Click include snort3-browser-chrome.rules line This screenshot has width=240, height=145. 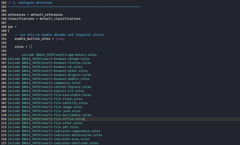coord(49,59)
